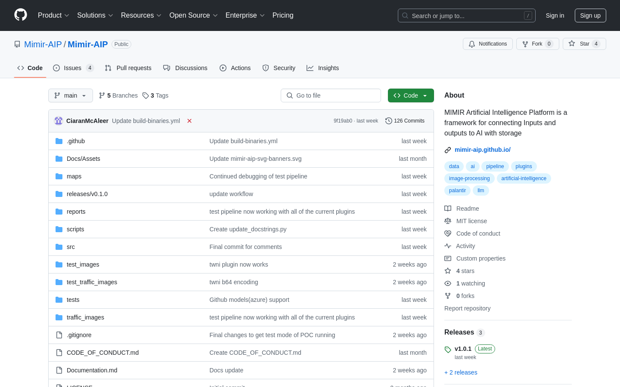Image resolution: width=620 pixels, height=387 pixels.
Task: Expand the Product menu
Action: pos(53,15)
